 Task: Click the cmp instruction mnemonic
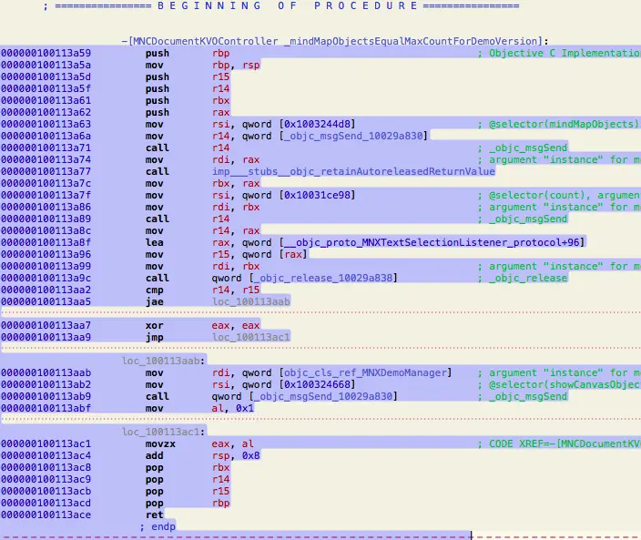(x=155, y=290)
